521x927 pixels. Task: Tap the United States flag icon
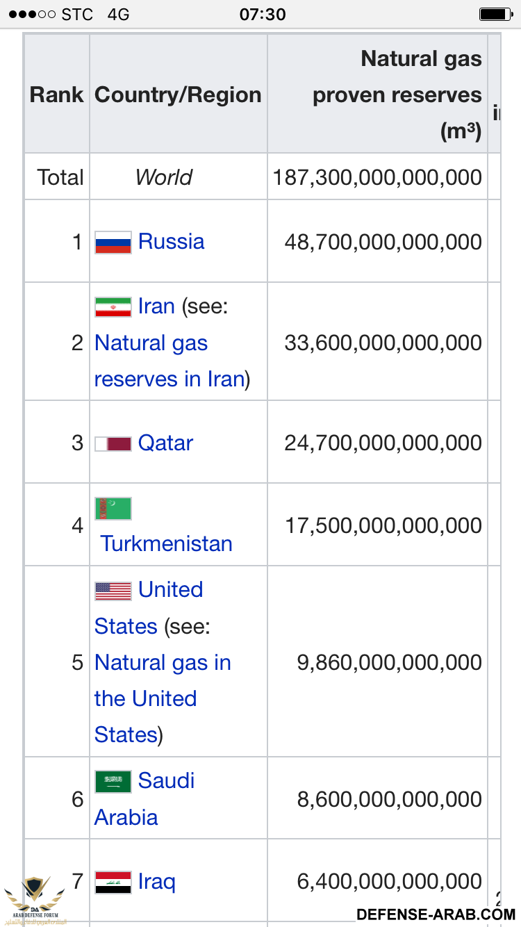pyautogui.click(x=113, y=591)
